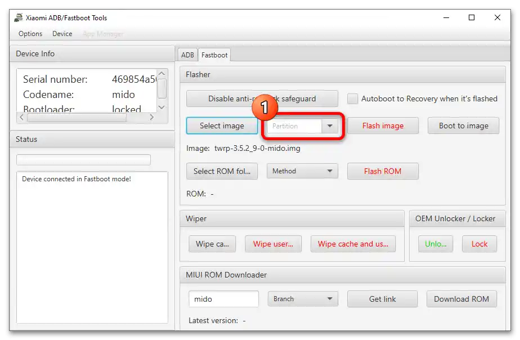Open the Device menu
Image resolution: width=520 pixels, height=340 pixels.
(62, 34)
